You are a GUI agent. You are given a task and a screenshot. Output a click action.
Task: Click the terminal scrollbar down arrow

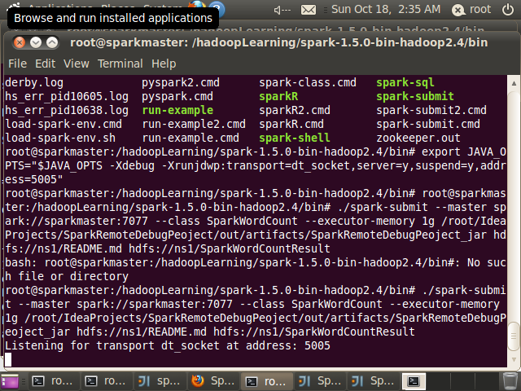(514, 359)
